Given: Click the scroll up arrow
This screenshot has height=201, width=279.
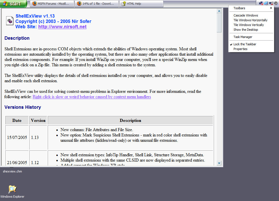Looking at the screenshot, I should [x=219, y=11].
